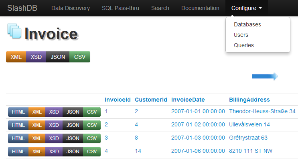Download invoice 2 row as CSV
Image resolution: width=298 pixels, height=160 pixels.
pyautogui.click(x=92, y=125)
